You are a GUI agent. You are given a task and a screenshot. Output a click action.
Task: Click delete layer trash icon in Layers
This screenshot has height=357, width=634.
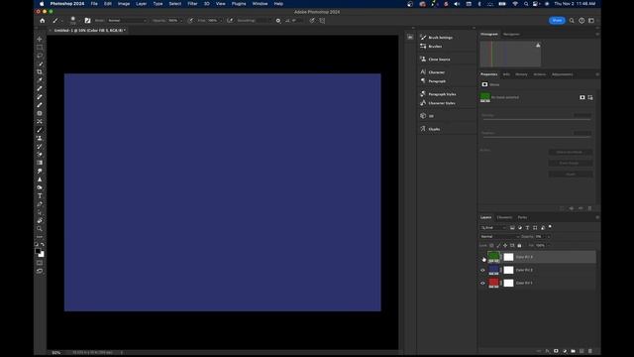(590, 351)
